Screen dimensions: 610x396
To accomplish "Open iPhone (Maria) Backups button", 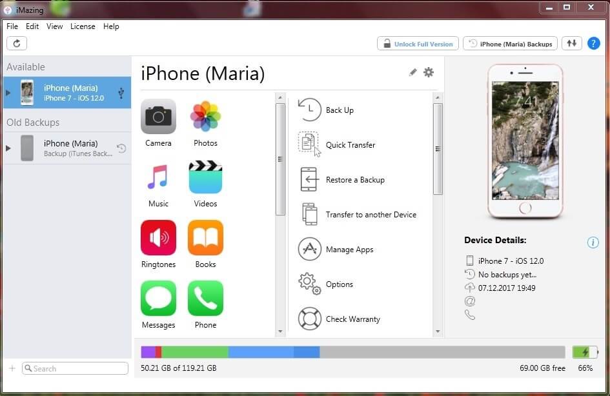I will click(x=510, y=43).
